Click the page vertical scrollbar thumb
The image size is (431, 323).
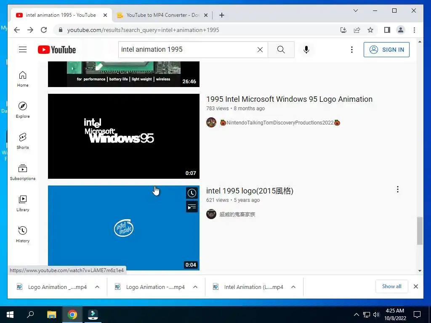pyautogui.click(x=420, y=231)
